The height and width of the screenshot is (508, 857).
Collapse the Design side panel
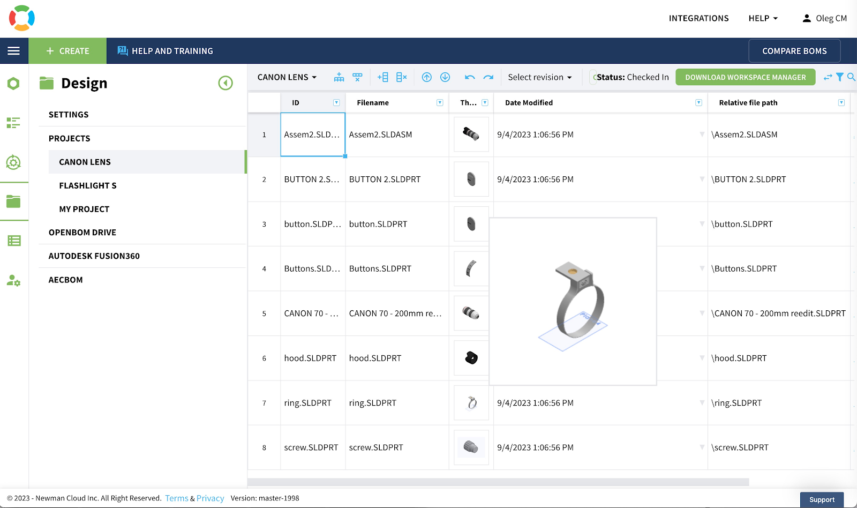[x=225, y=83]
